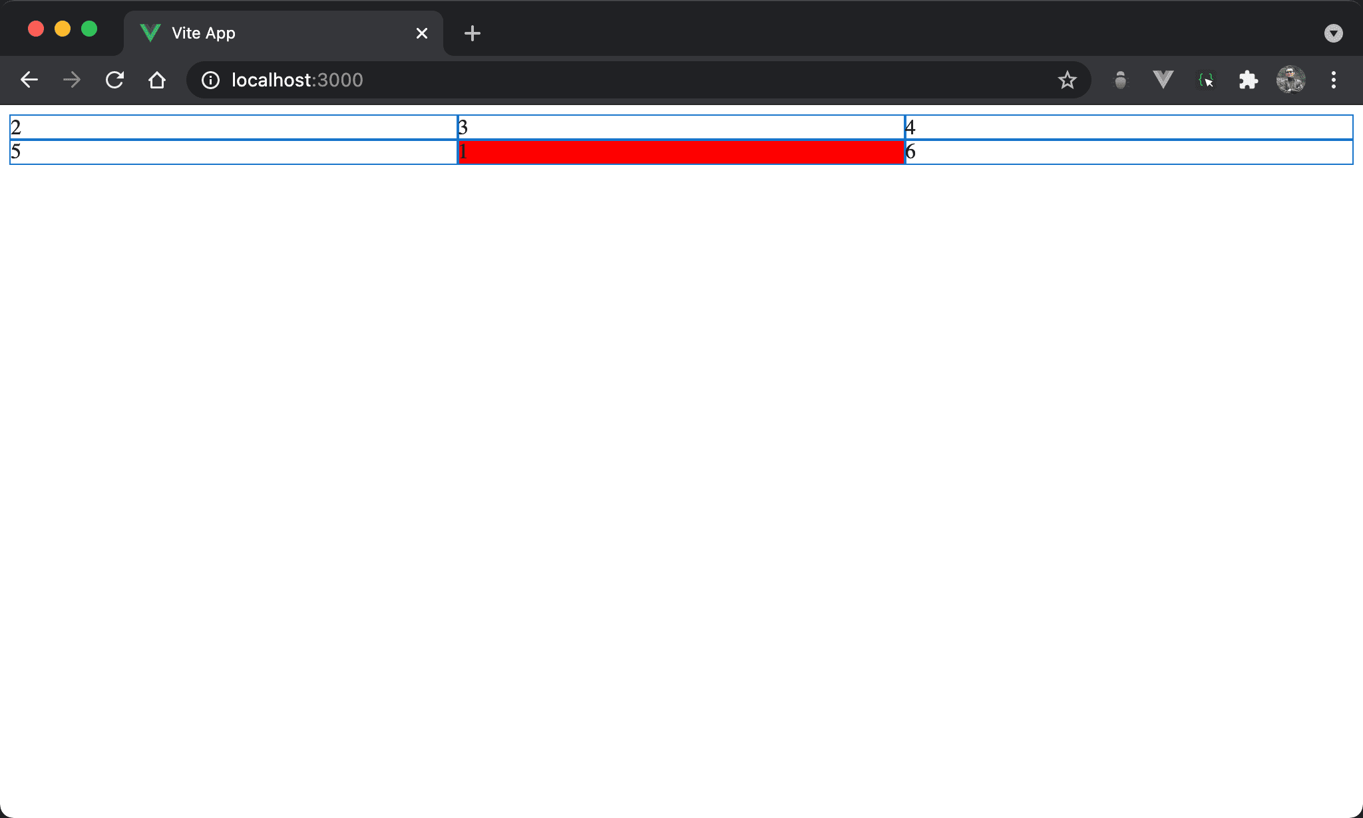
Task: Click the browser back arrow
Action: click(29, 80)
